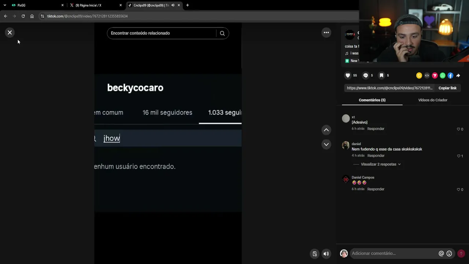Click the "Nem fudendo q esse da casa" comment
Screen dimensions: 469x264
[387, 149]
